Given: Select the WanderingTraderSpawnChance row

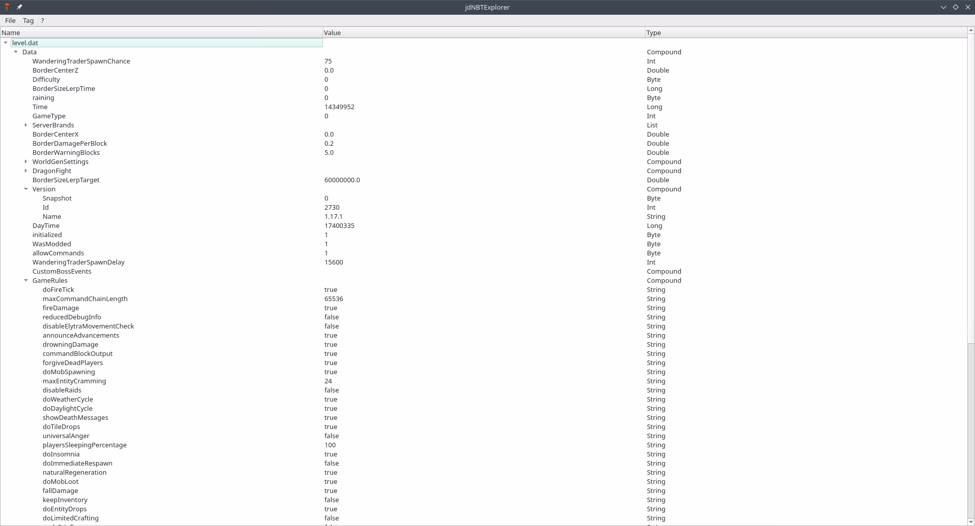Looking at the screenshot, I should tap(81, 61).
